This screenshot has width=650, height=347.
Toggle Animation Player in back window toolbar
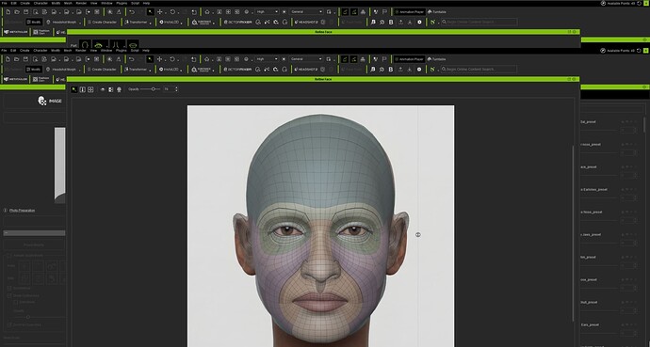point(409,12)
